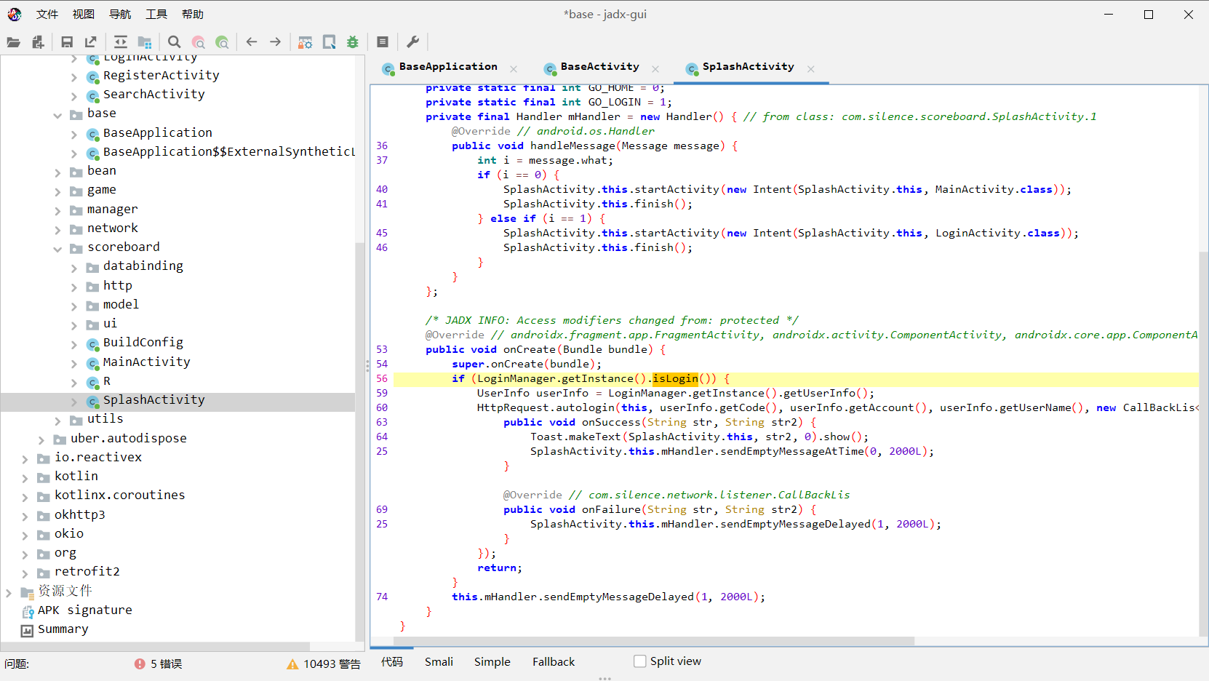Open a file with the folder toolbar icon
The height and width of the screenshot is (681, 1209).
14,42
